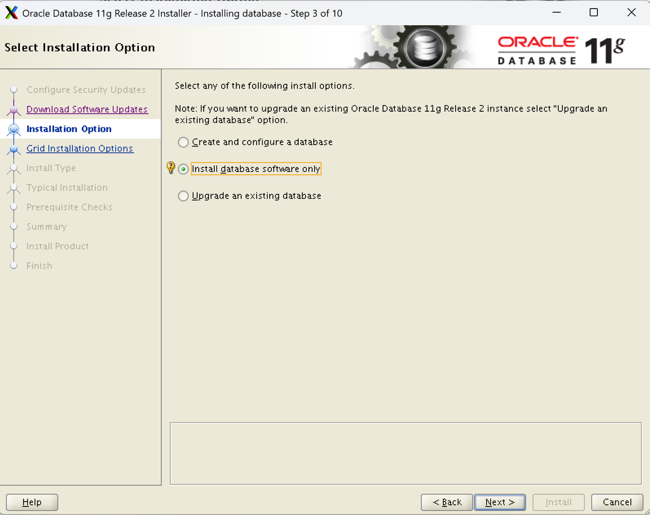Click the Installation Option step node icon
Screen dimensions: 650x515
coord(14,129)
